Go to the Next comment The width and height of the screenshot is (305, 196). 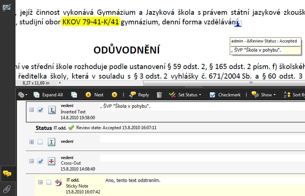pyautogui.click(x=94, y=95)
